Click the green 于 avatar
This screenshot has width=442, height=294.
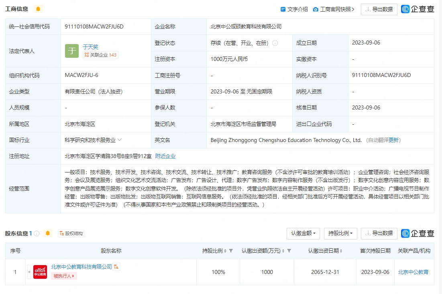72,51
